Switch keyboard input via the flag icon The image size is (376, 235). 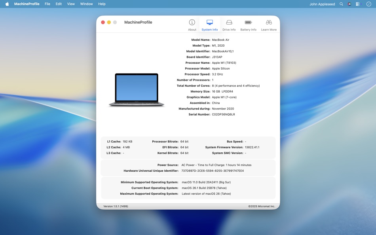click(x=349, y=4)
